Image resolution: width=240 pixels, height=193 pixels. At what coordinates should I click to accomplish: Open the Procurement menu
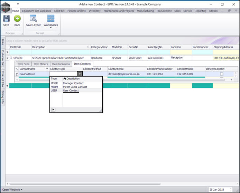(x=164, y=11)
